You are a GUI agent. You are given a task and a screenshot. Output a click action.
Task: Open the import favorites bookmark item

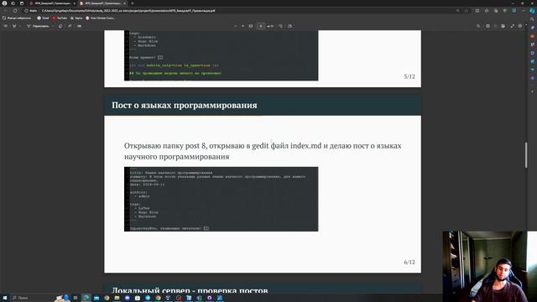[x=17, y=18]
